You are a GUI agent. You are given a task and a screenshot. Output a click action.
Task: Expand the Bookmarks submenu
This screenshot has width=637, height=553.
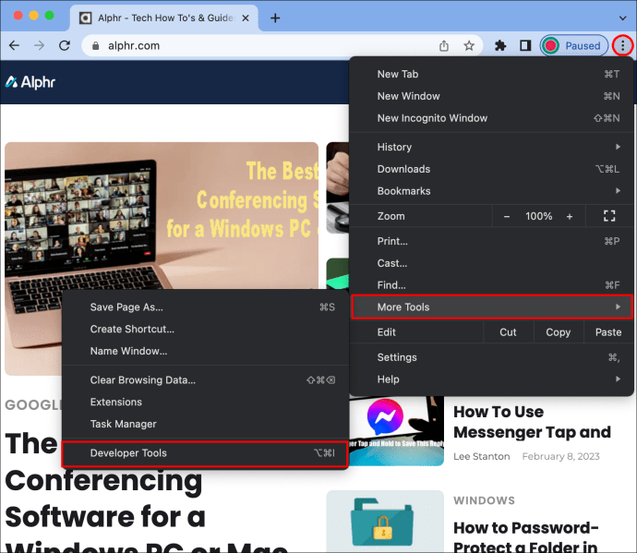coord(491,190)
